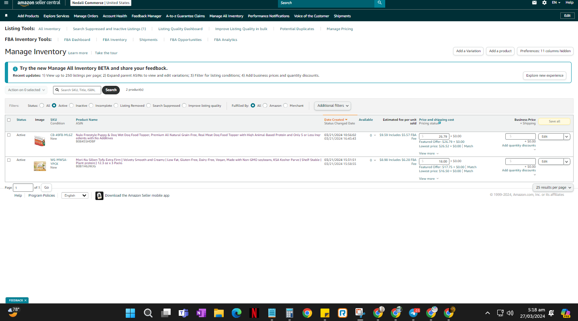Open Notepad from the taskbar
Viewport: 578px width, 321px height.
(272, 313)
